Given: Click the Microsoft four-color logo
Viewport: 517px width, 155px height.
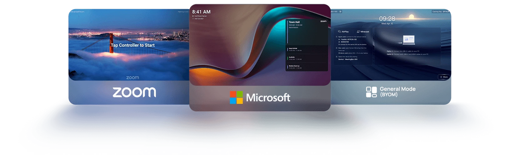Looking at the screenshot, I should (236, 97).
